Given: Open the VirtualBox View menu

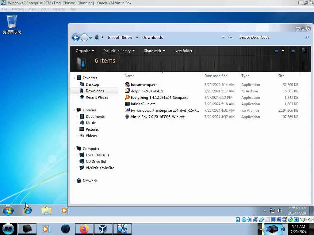Looking at the screenshot, I should [32, 9].
